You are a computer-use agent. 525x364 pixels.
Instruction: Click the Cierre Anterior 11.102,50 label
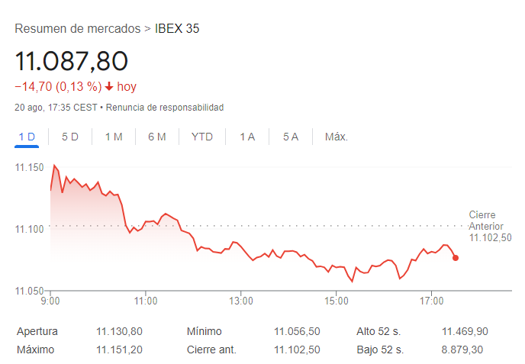pos(490,227)
